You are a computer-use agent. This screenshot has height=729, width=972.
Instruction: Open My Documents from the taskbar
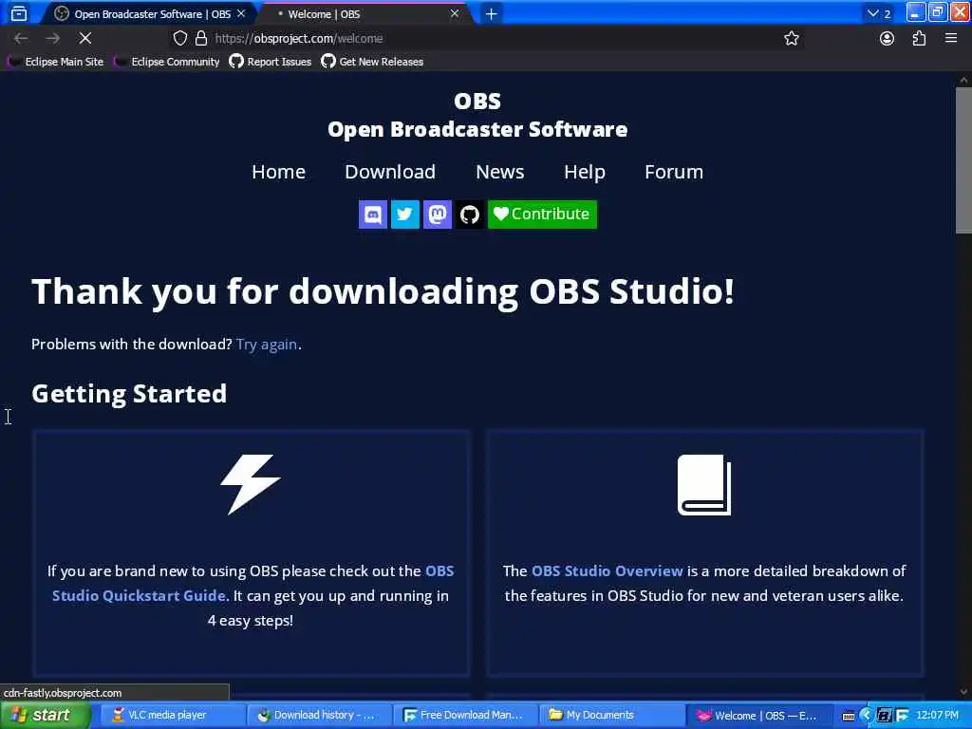pyautogui.click(x=612, y=716)
